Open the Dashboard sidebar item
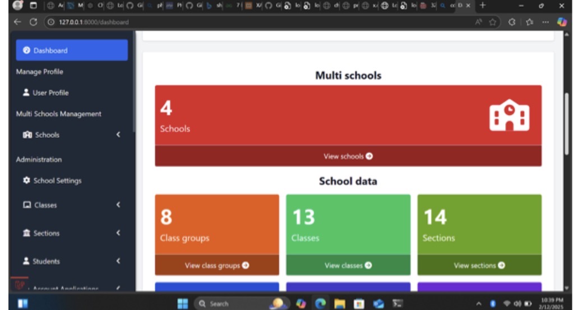Image resolution: width=573 pixels, height=310 pixels. 71,50
